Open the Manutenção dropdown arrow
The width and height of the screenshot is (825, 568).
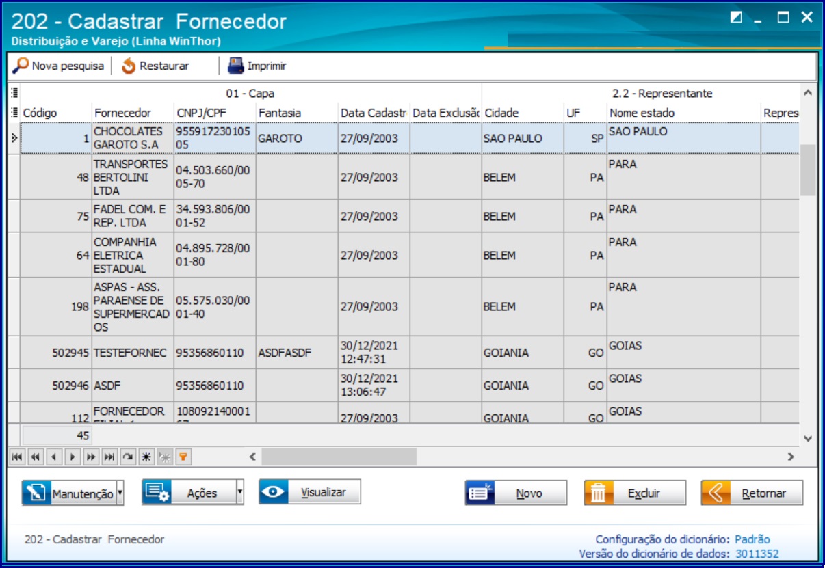120,492
